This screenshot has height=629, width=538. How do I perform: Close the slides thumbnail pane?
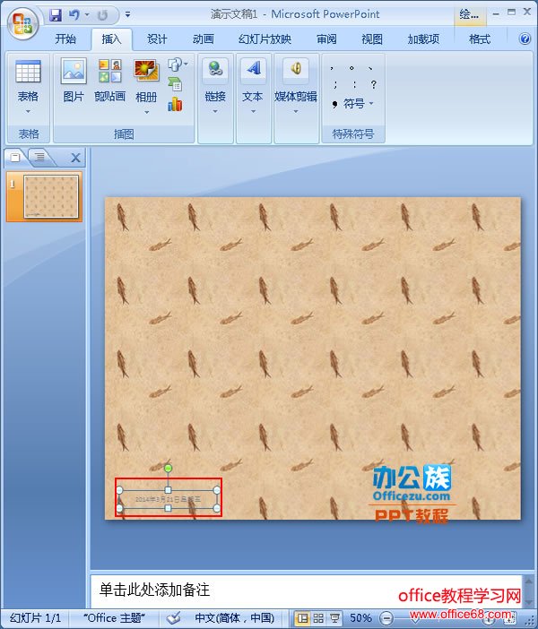(75, 158)
